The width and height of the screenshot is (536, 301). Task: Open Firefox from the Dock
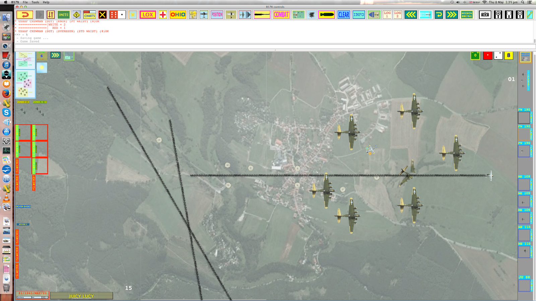[x=6, y=94]
